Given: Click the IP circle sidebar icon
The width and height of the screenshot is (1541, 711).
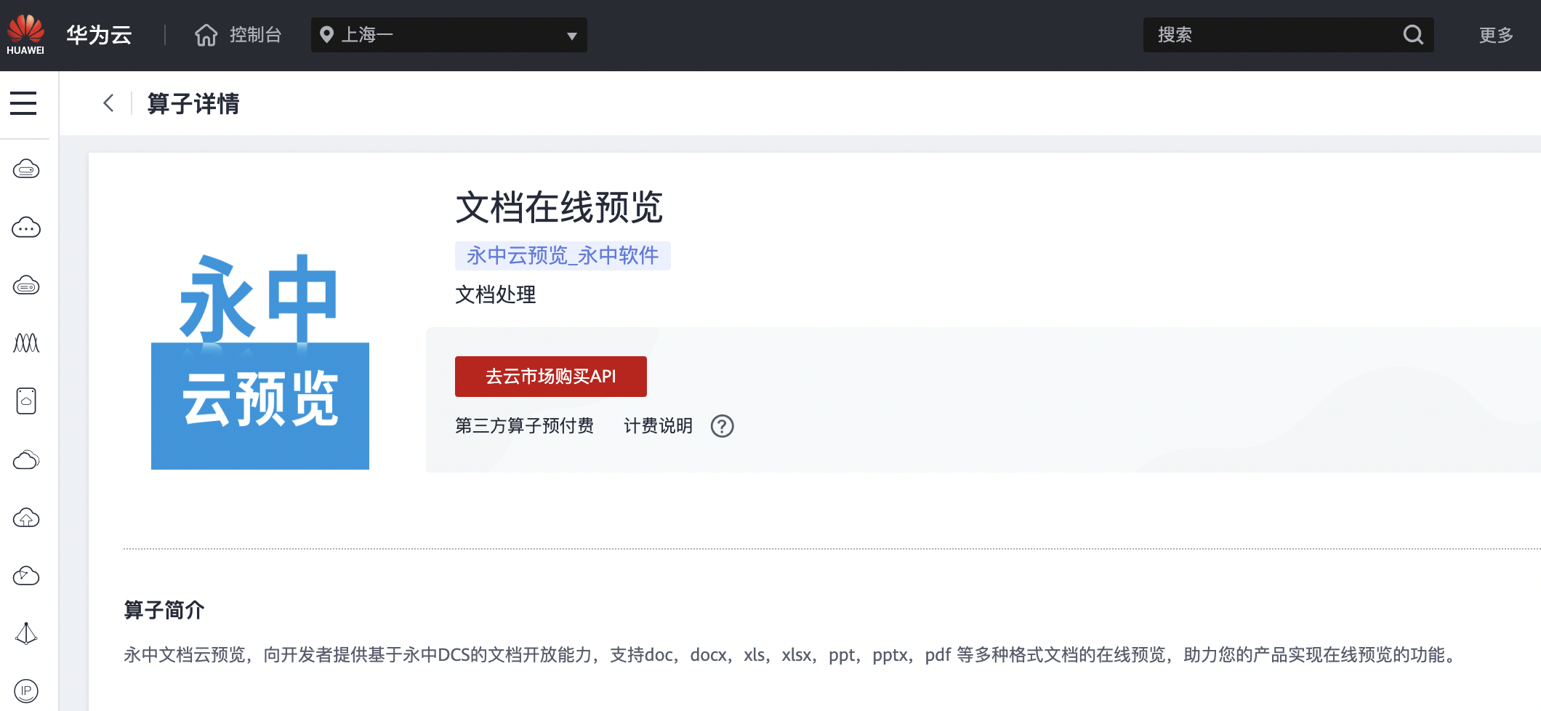Looking at the screenshot, I should pos(26,691).
